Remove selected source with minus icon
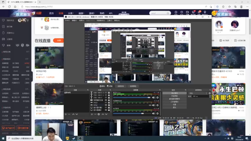The height and width of the screenshot is (141, 251). point(95,114)
